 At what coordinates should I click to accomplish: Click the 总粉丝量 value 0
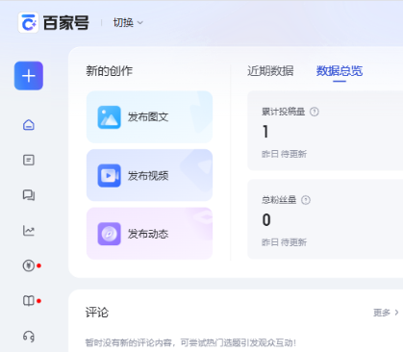point(266,220)
